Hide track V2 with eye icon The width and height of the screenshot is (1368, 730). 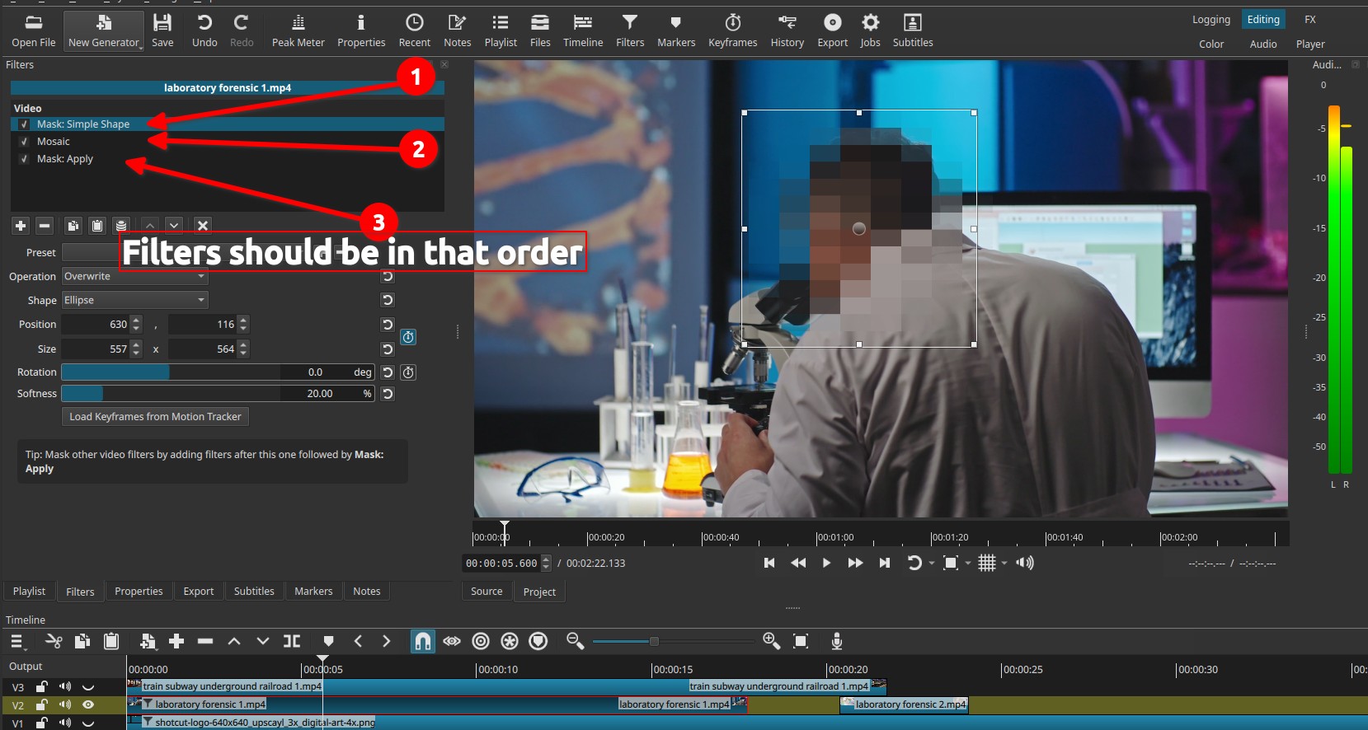pos(88,704)
